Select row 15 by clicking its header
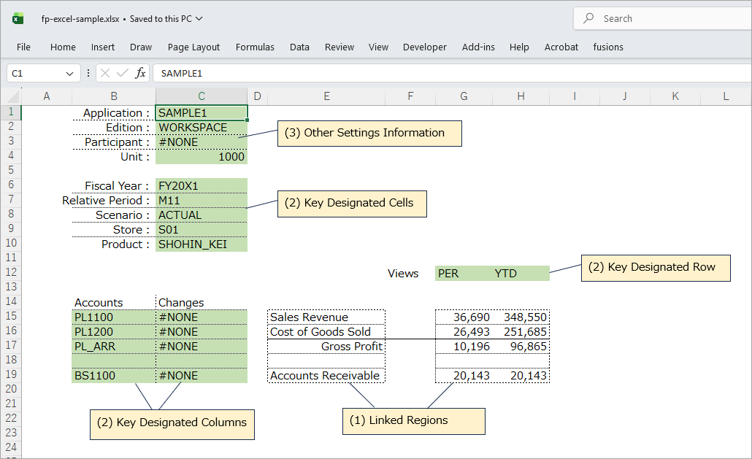 [x=10, y=317]
